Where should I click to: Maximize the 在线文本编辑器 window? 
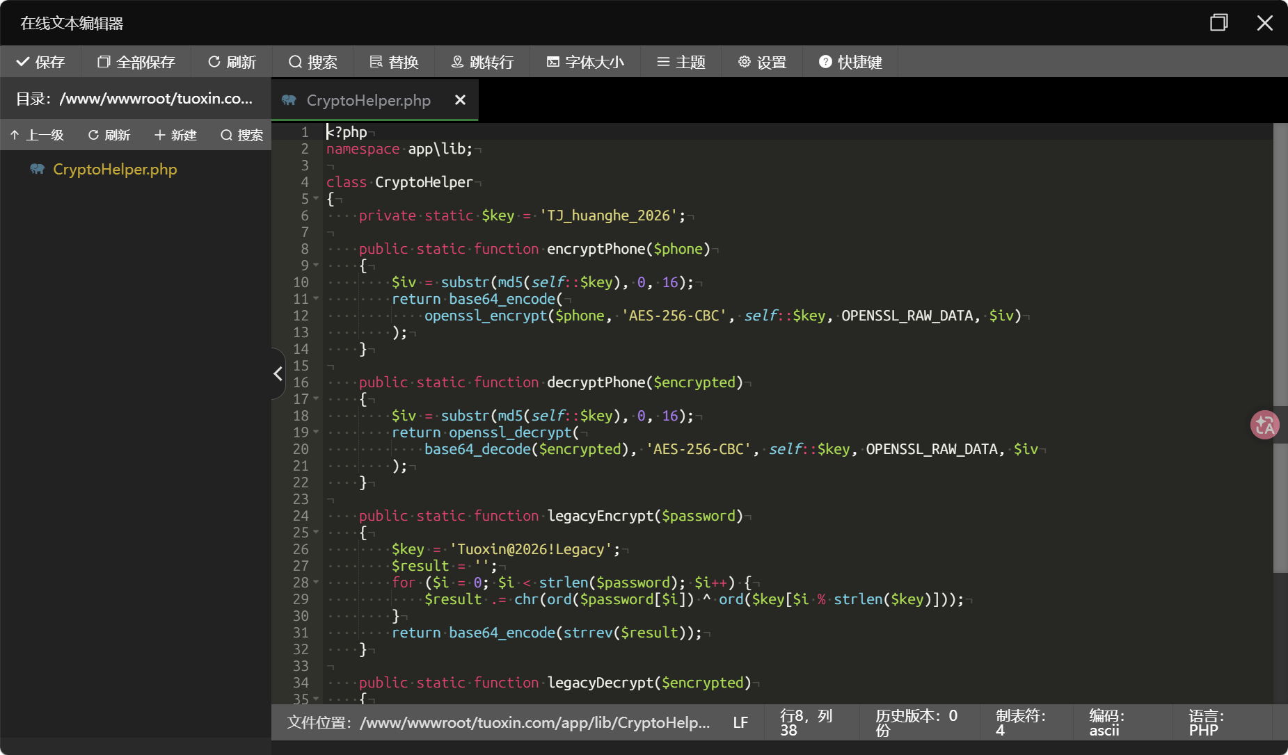(x=1218, y=22)
